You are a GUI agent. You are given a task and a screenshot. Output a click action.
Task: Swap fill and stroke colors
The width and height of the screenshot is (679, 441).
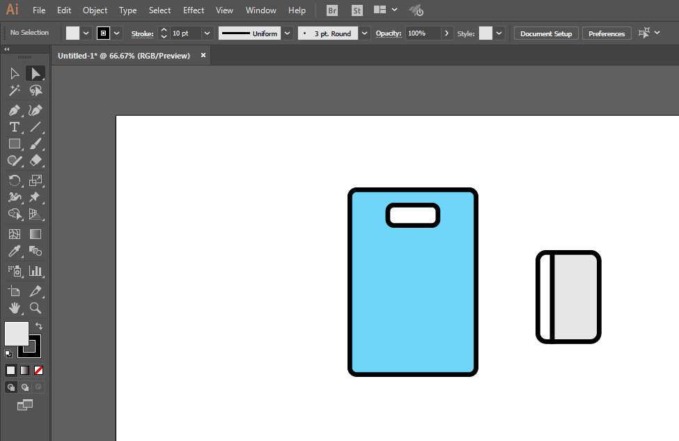tap(39, 326)
